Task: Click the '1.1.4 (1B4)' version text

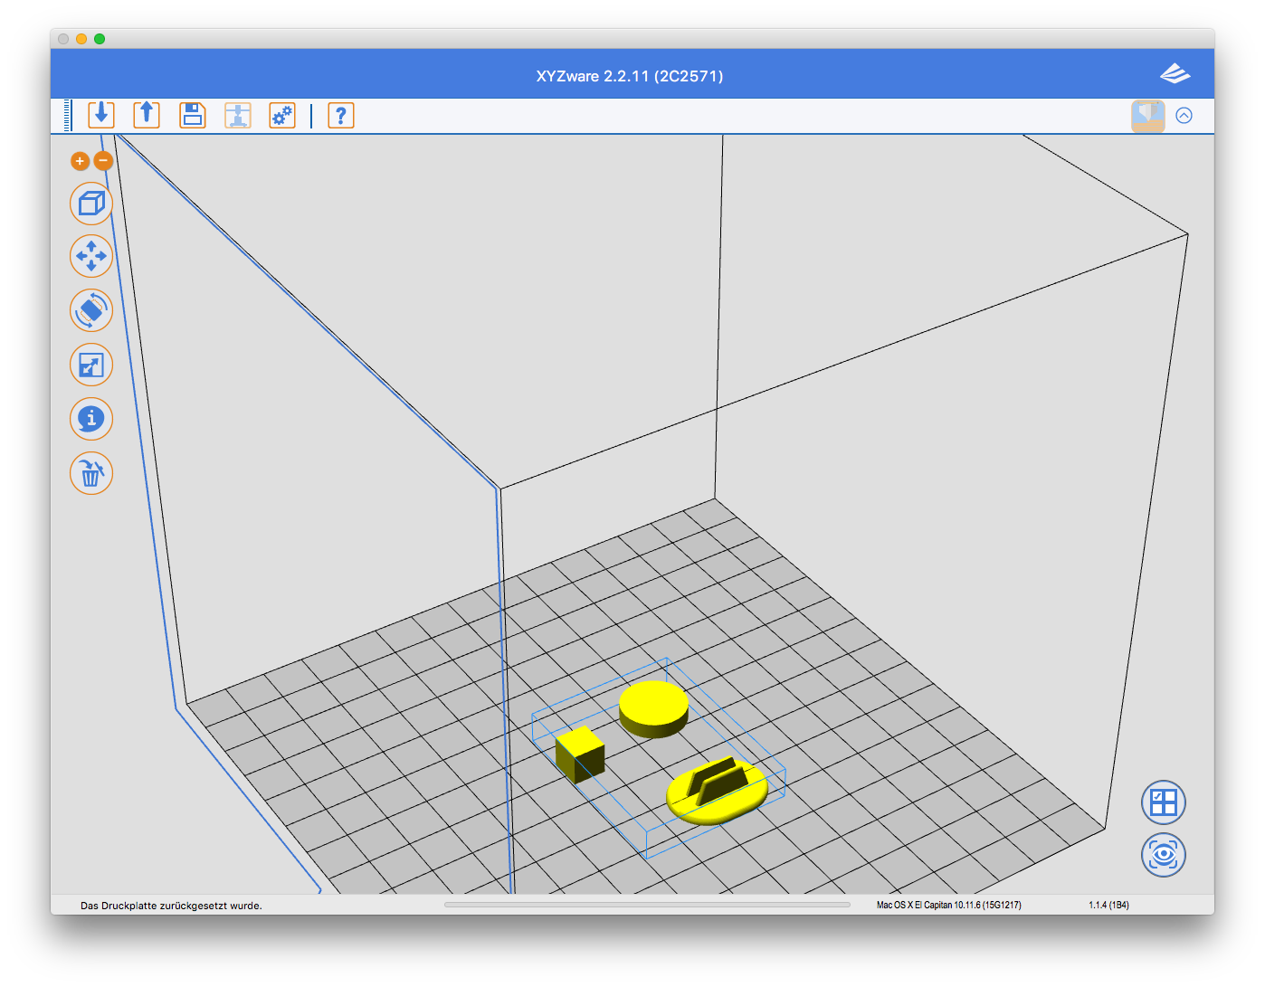Action: coord(1108,905)
